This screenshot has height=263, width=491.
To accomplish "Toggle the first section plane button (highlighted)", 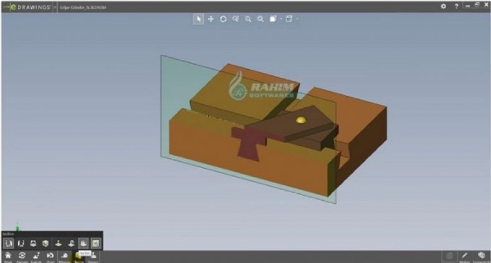I will (x=9, y=243).
